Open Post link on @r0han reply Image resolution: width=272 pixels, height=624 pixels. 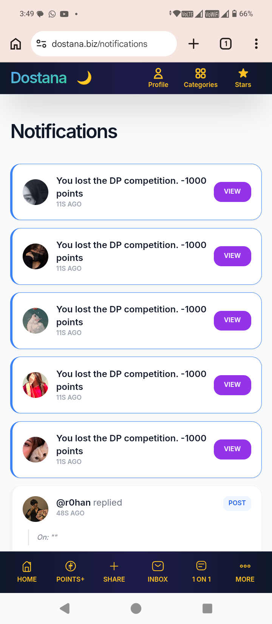click(x=237, y=503)
